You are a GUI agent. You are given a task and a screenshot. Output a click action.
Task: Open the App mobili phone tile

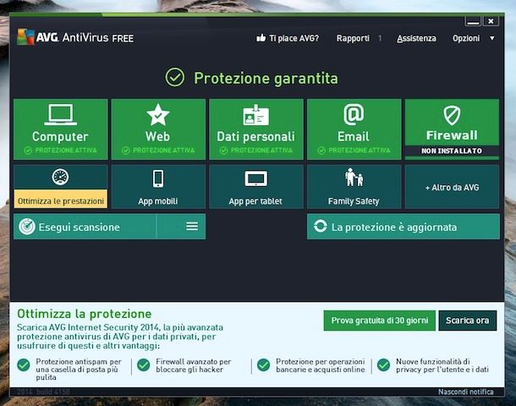158,187
